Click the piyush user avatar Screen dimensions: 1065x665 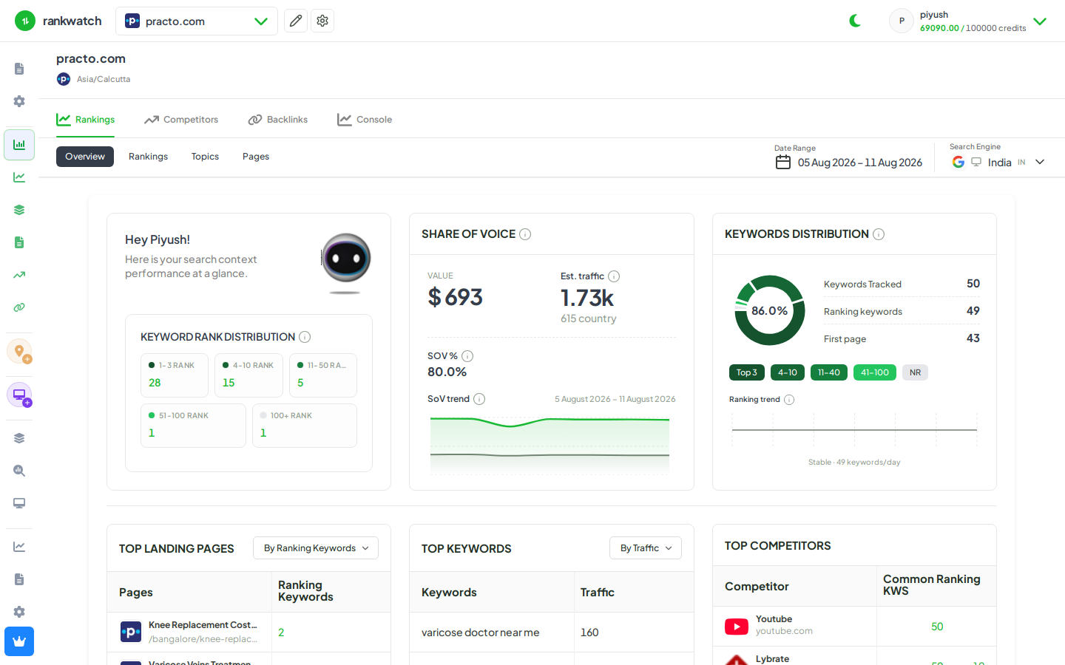[902, 21]
